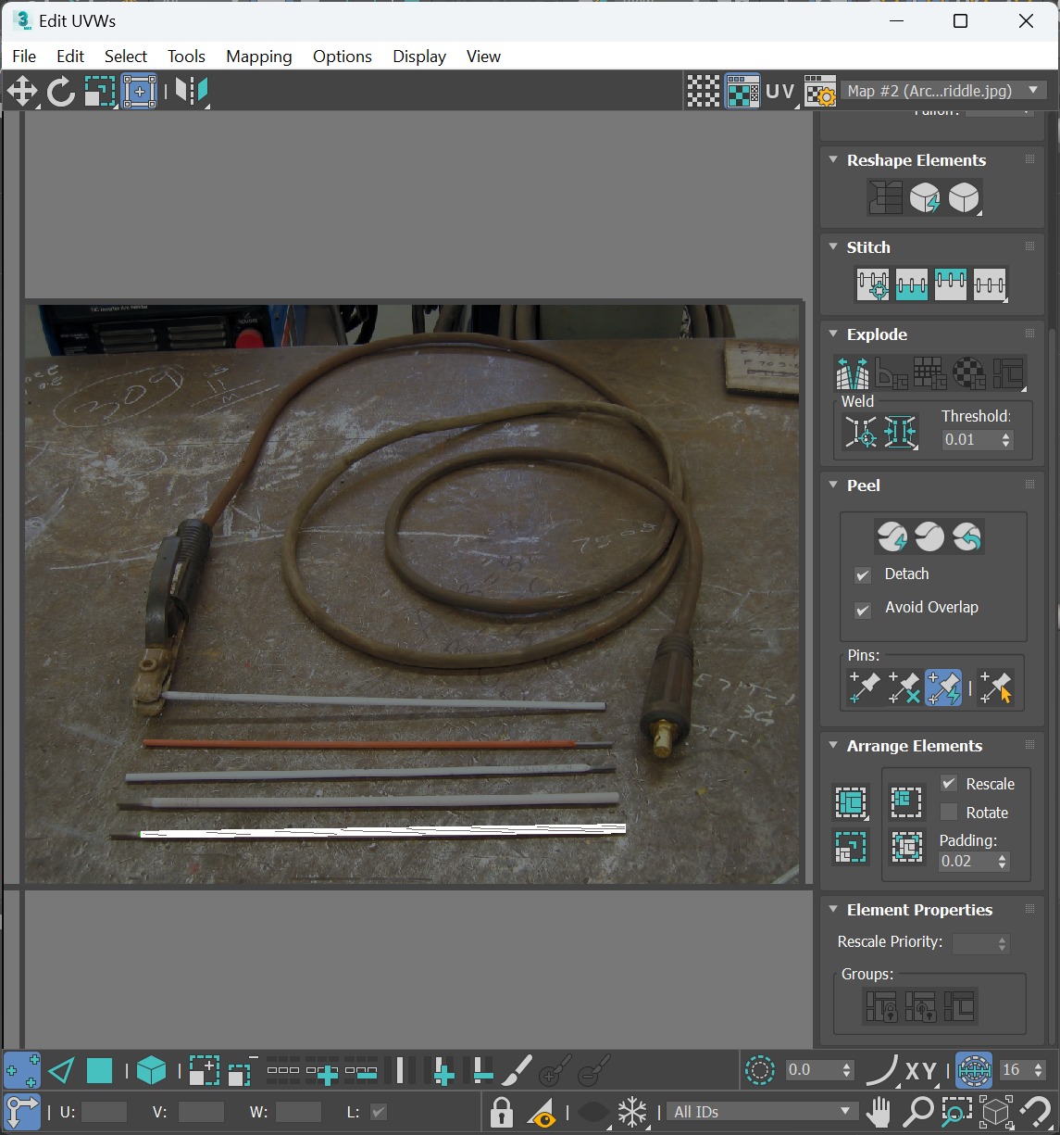Click the UV coordinates display button
The width and height of the screenshot is (1060, 1135).
pyautogui.click(x=780, y=91)
